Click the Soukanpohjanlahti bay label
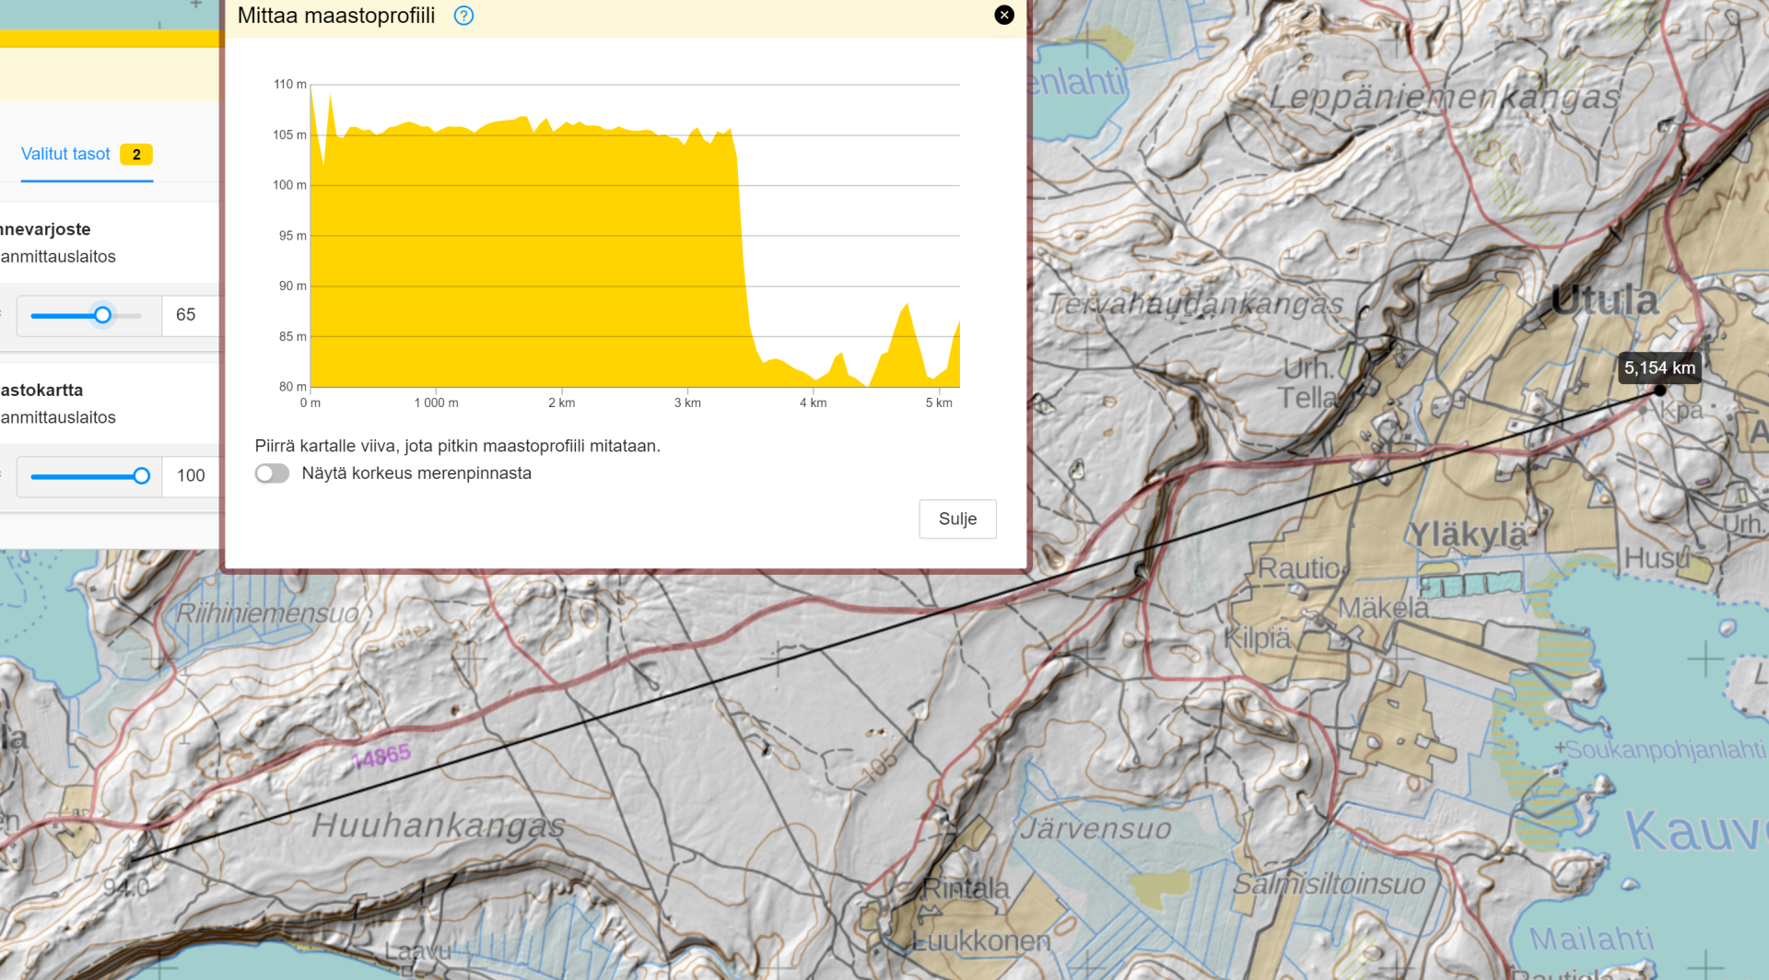The image size is (1769, 980). pos(1665,750)
